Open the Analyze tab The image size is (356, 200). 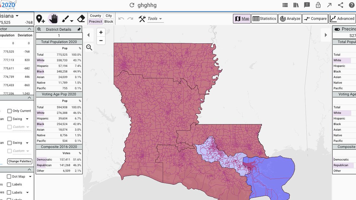click(290, 19)
